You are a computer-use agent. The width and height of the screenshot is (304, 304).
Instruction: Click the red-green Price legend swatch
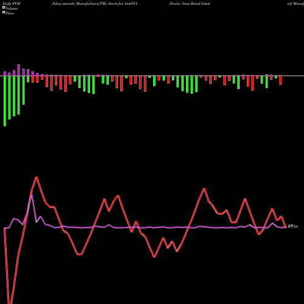click(4, 13)
